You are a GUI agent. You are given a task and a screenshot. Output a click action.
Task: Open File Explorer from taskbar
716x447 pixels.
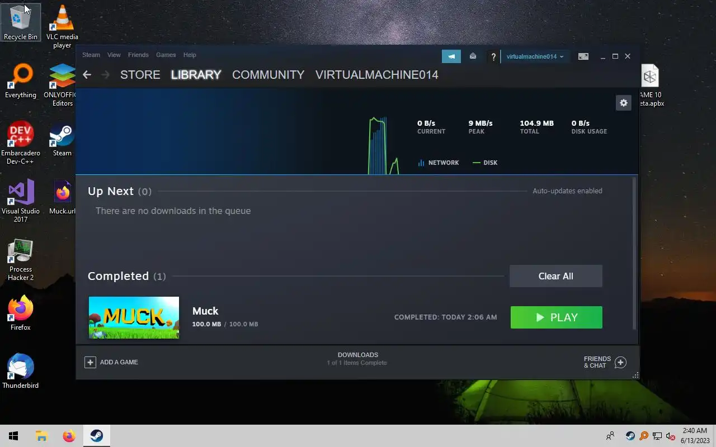click(41, 436)
